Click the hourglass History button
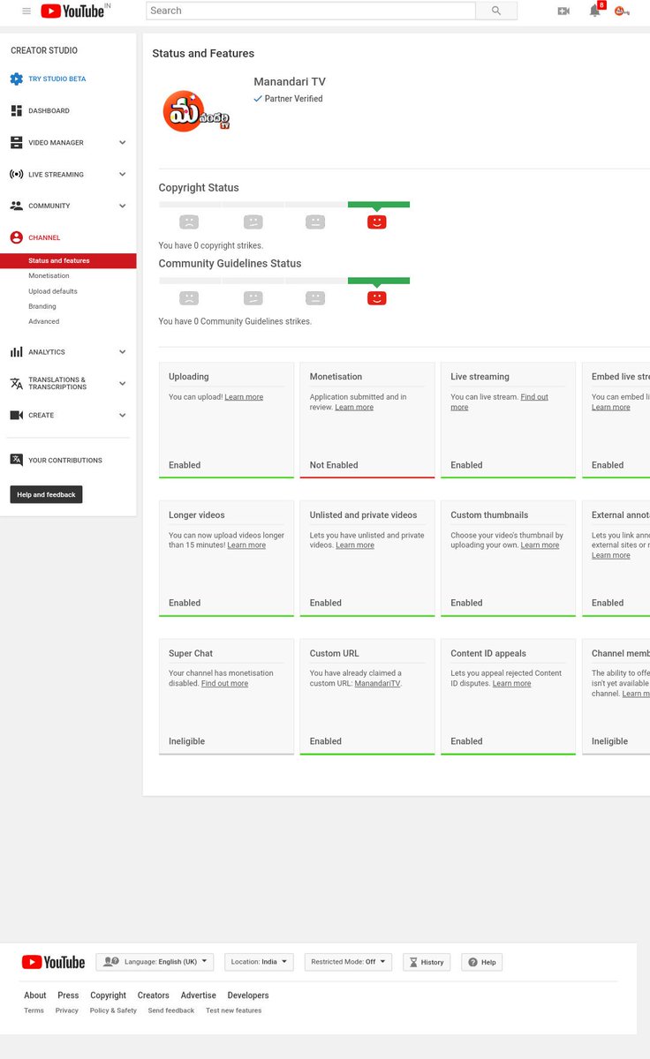The image size is (650, 1059). click(427, 962)
